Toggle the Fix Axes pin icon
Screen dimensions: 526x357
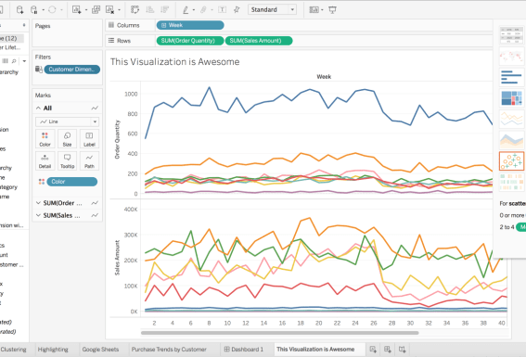pyautogui.click(x=237, y=9)
